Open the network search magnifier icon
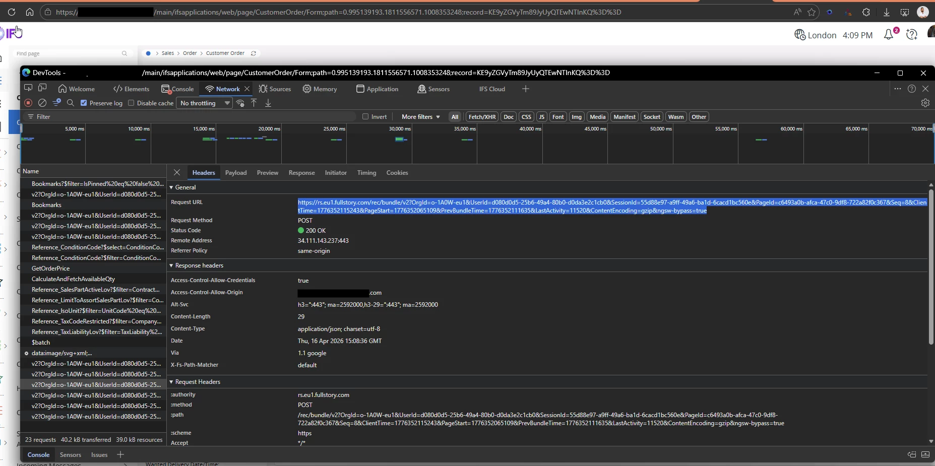The height and width of the screenshot is (466, 935). pos(71,103)
